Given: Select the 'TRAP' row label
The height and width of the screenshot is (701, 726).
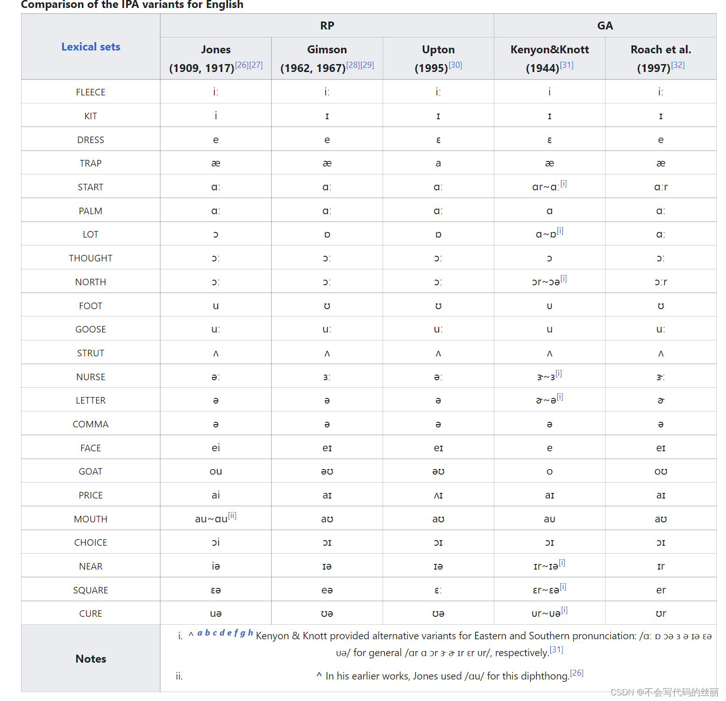Looking at the screenshot, I should click(91, 163).
